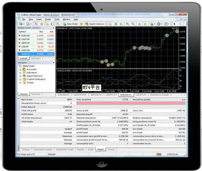Screen dimensions: 202x171
Task: Open the Periods clock icon
Action: click(158, 24)
